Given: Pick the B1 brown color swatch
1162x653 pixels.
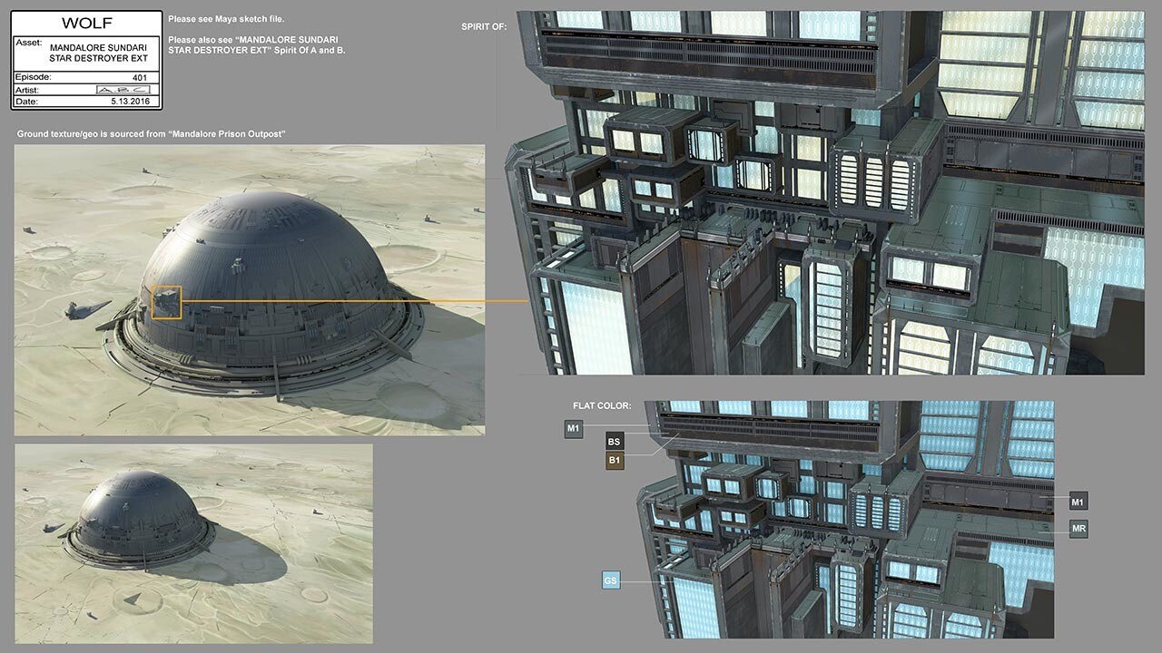Looking at the screenshot, I should 615,461.
